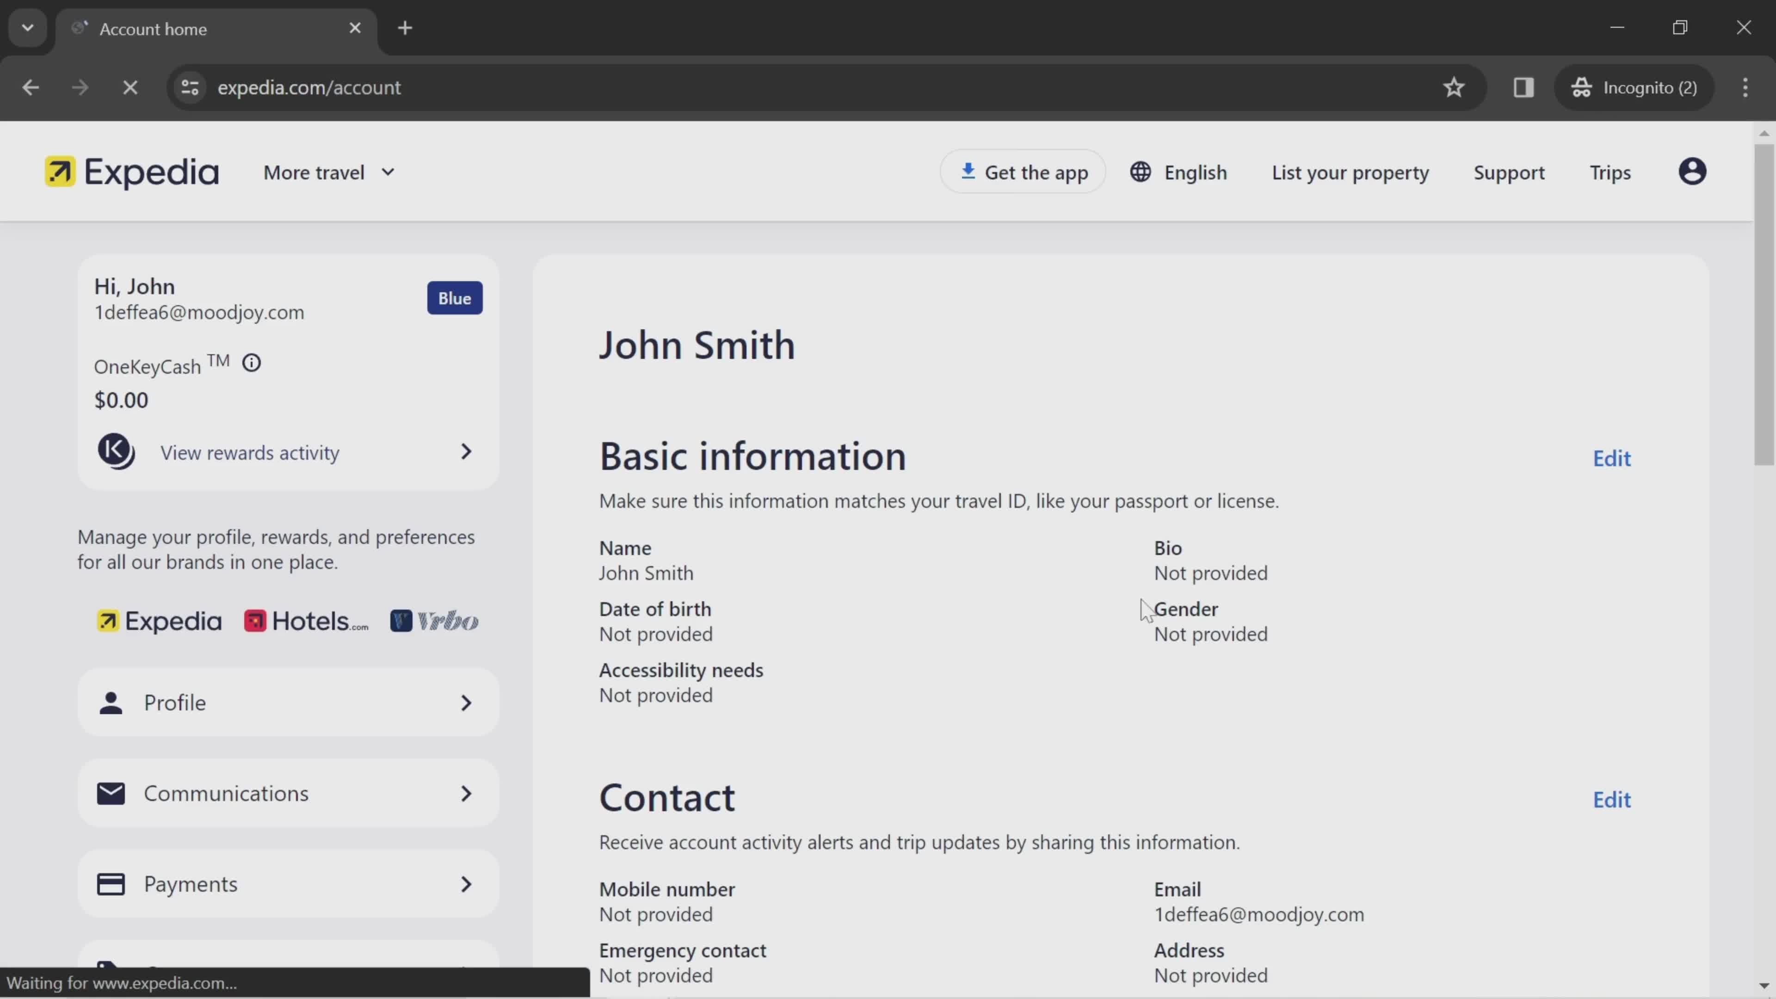Click the scrollbar down arrow

pyautogui.click(x=1764, y=987)
